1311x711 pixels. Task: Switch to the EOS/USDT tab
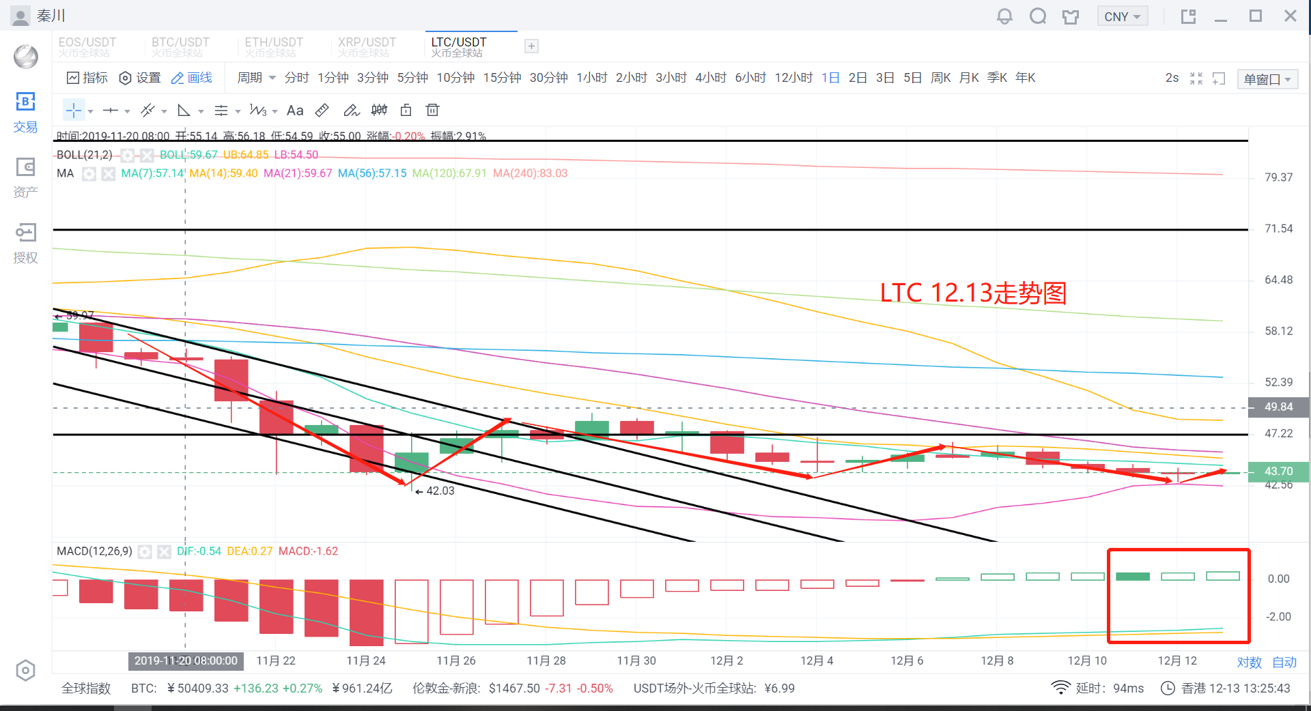click(x=87, y=46)
